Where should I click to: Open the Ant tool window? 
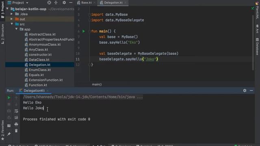257,29
